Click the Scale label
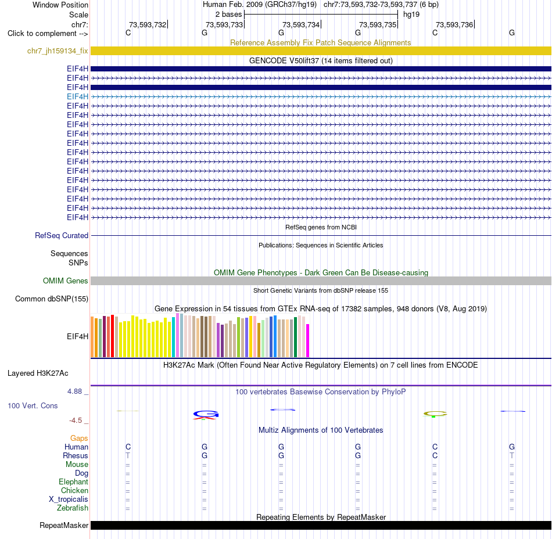Image resolution: width=552 pixels, height=539 pixels. pos(78,15)
